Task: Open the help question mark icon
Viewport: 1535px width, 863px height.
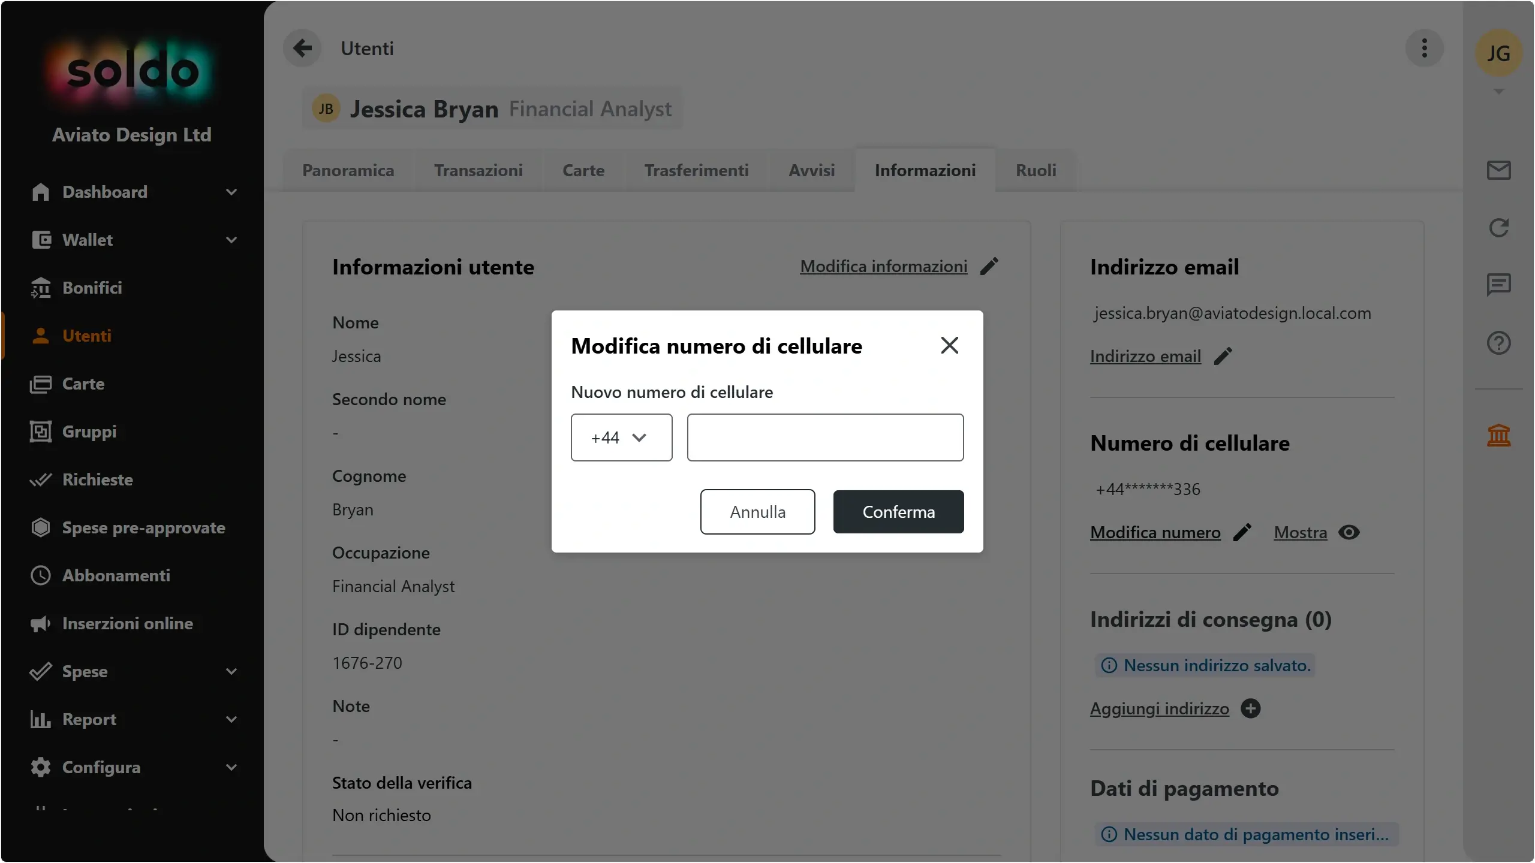Action: (x=1498, y=343)
